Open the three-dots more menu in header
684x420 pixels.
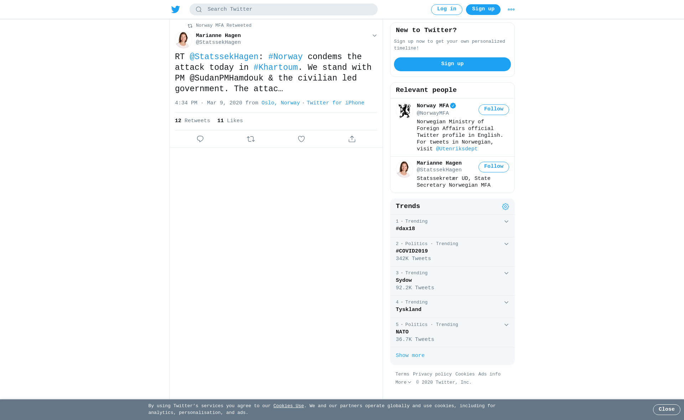511,10
